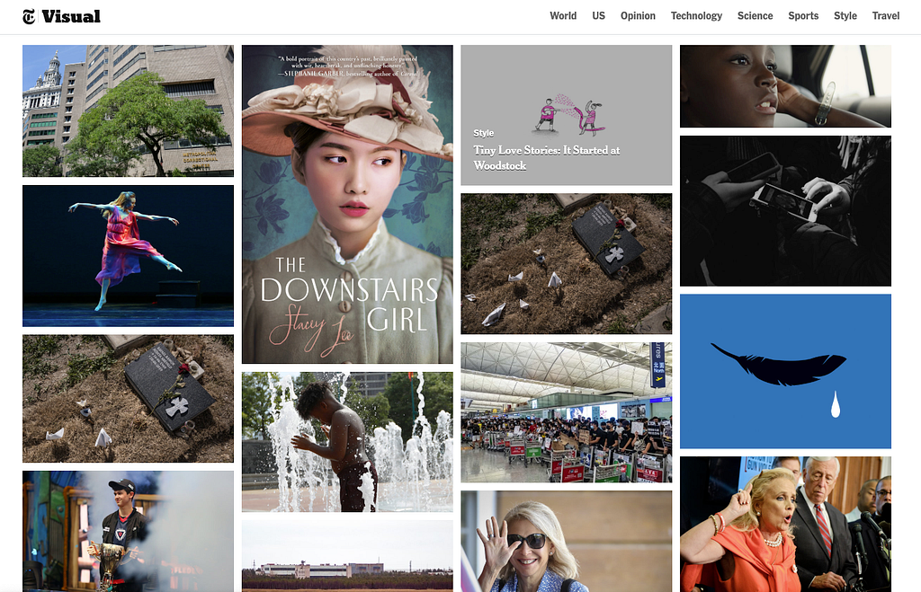Open the gravestone photo in the third column

pyautogui.click(x=567, y=264)
